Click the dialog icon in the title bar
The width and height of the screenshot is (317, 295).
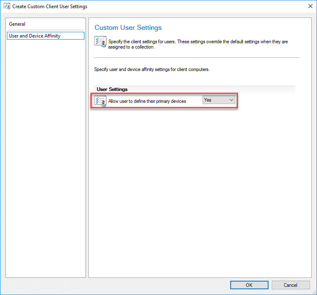[7, 7]
